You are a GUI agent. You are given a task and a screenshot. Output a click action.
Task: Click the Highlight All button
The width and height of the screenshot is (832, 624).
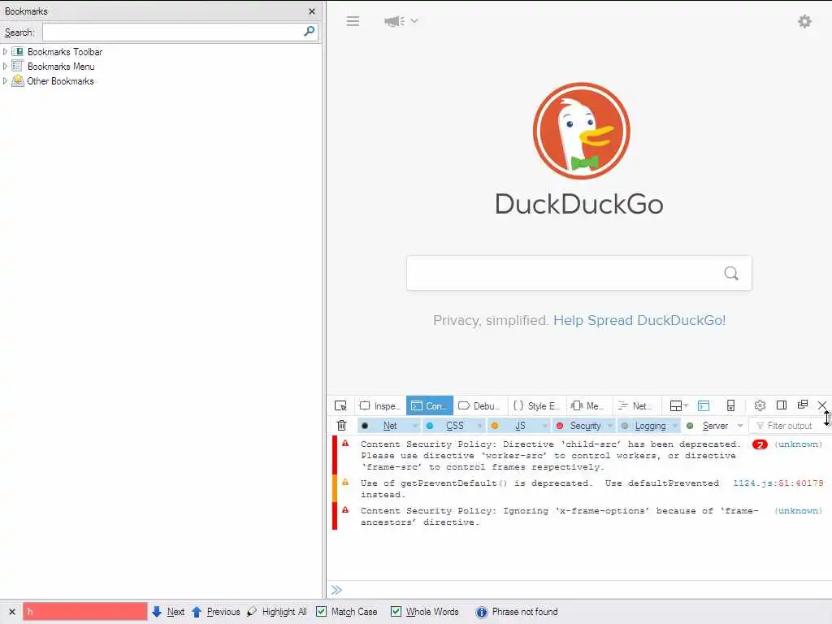[277, 612]
